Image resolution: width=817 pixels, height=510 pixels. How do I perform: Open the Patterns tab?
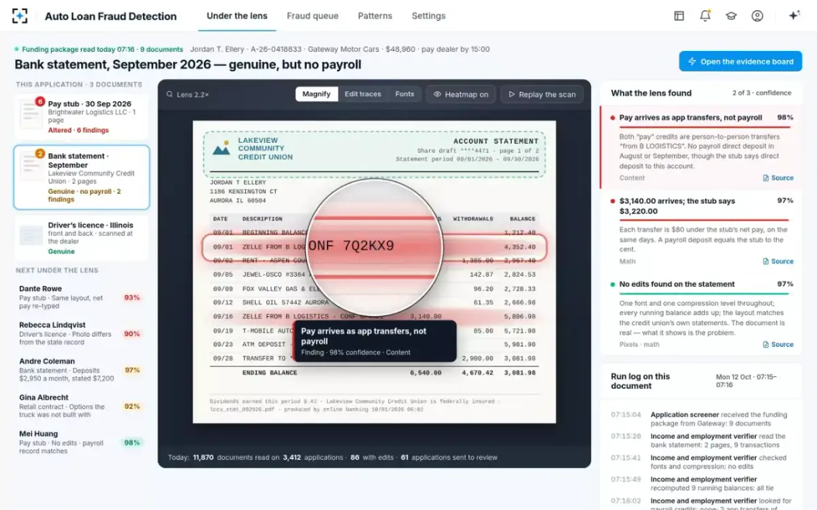(x=375, y=16)
